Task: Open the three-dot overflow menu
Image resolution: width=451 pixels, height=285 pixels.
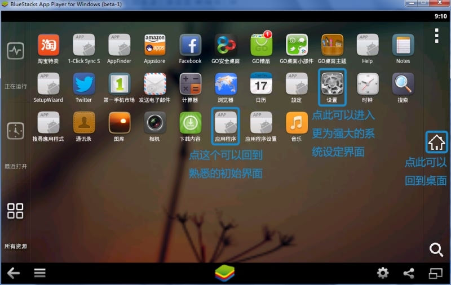Action: point(436,35)
